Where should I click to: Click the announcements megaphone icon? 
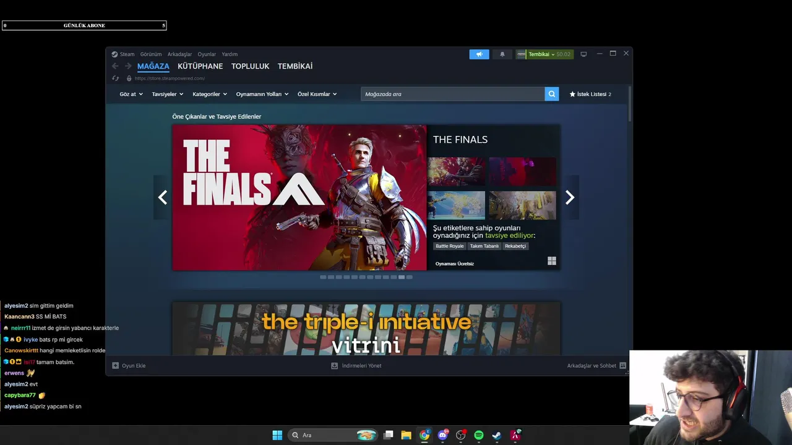(x=479, y=54)
